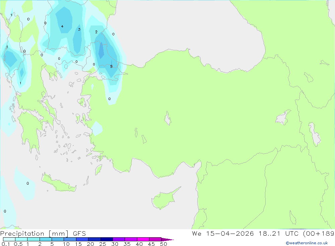
Task: Select the legend swatch between 25 and 30
Action: point(107,239)
